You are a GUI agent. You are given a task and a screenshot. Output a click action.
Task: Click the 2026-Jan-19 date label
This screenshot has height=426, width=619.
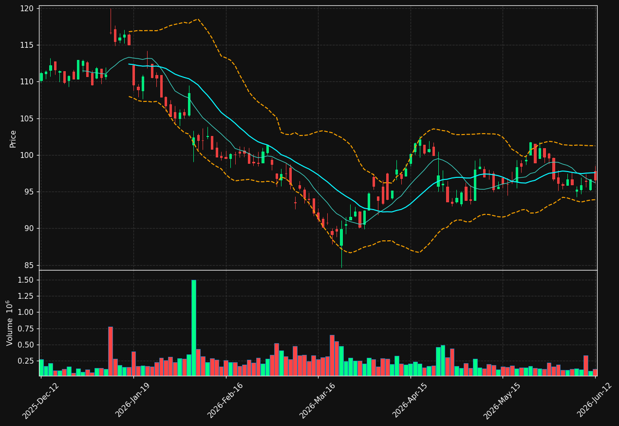click(x=132, y=400)
